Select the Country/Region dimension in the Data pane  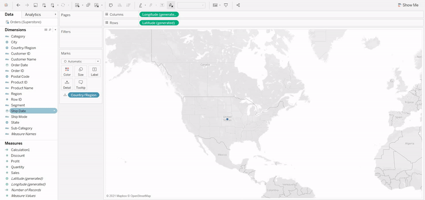click(x=23, y=48)
